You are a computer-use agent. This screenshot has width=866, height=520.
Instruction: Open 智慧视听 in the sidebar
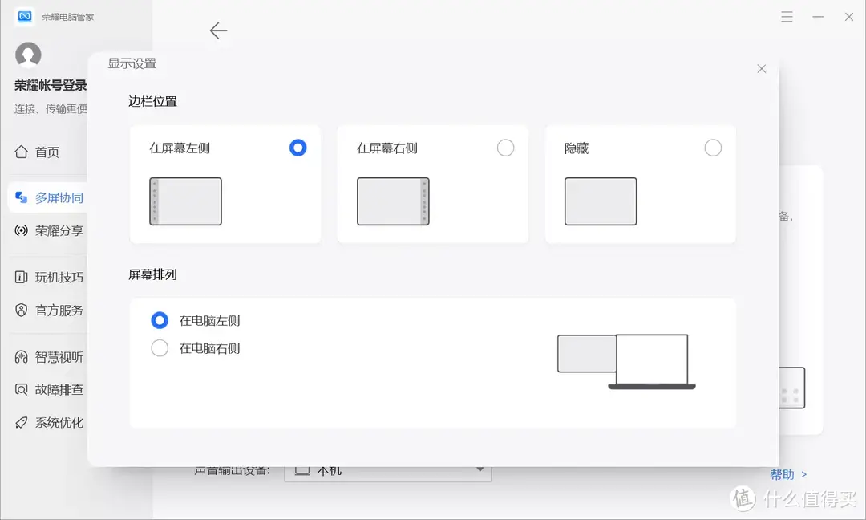[48, 357]
